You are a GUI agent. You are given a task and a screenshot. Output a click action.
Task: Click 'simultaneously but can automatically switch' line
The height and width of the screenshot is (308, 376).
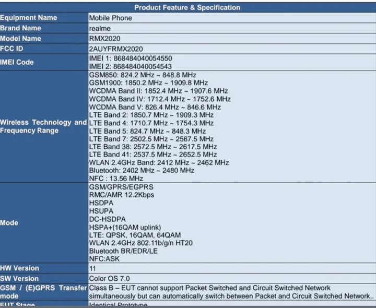(x=231, y=296)
